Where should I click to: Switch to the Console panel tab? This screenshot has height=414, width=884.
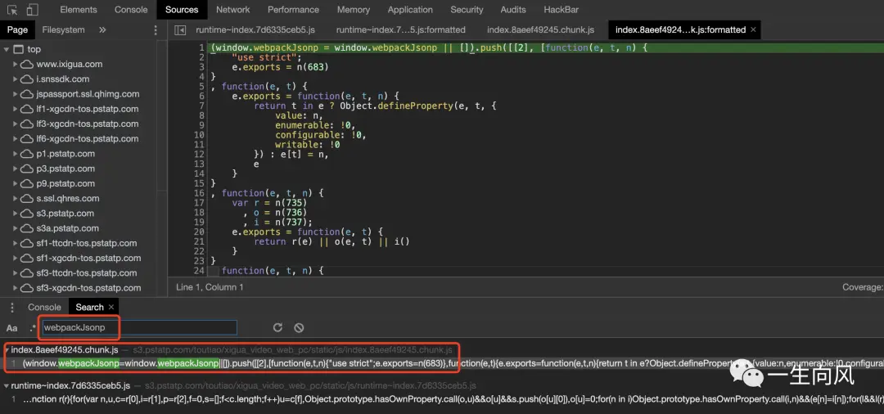(131, 10)
